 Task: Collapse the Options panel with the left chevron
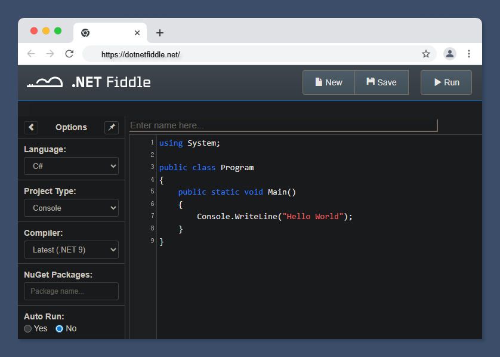coord(31,127)
